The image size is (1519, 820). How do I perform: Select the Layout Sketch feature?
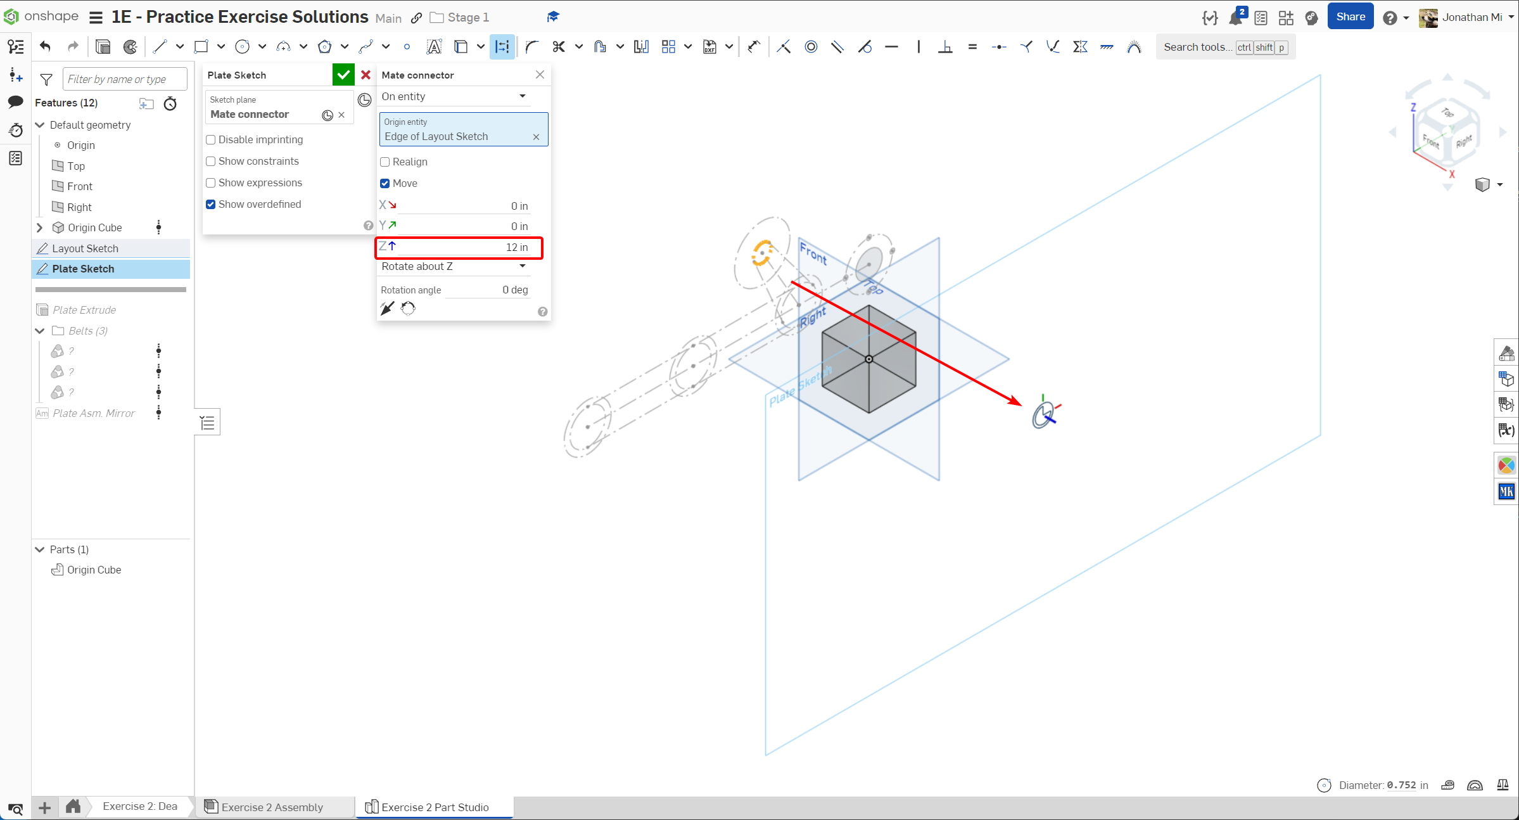point(85,248)
